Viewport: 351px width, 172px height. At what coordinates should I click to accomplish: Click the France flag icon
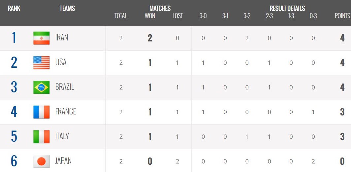tap(42, 112)
